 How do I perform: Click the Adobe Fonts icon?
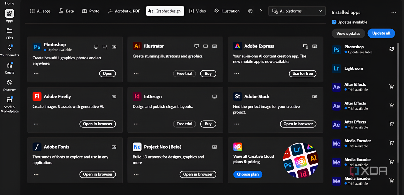[37, 147]
